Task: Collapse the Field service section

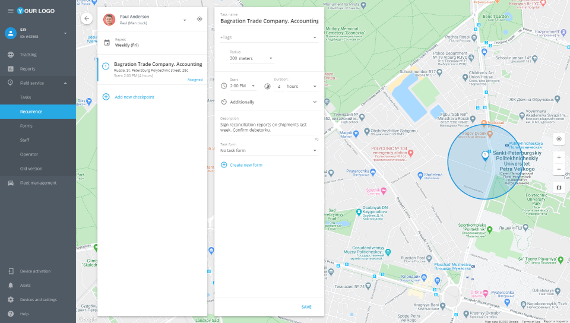Action: click(x=65, y=83)
